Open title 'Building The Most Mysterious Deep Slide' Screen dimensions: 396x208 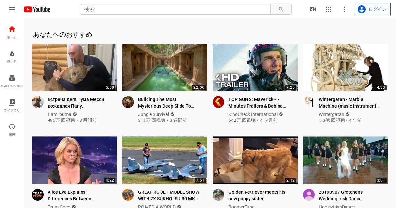tap(166, 103)
